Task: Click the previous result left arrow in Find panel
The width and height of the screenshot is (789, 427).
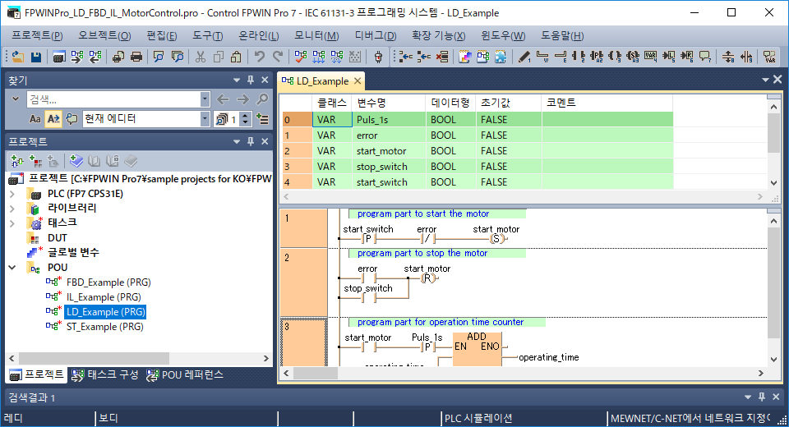Action: [x=223, y=99]
